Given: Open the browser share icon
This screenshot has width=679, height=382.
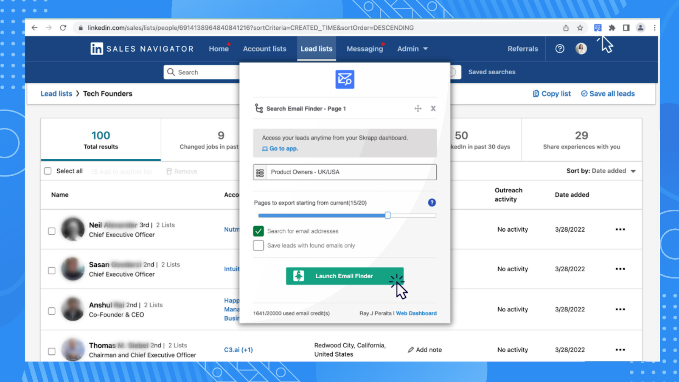Looking at the screenshot, I should (566, 28).
